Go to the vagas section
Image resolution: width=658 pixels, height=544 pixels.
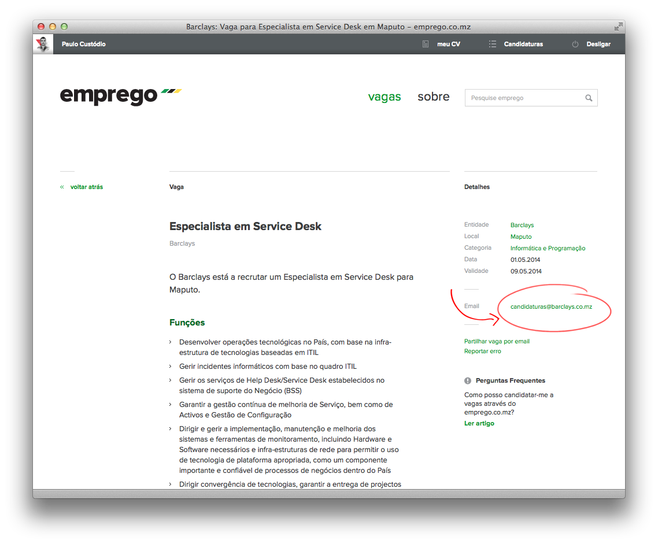click(385, 97)
